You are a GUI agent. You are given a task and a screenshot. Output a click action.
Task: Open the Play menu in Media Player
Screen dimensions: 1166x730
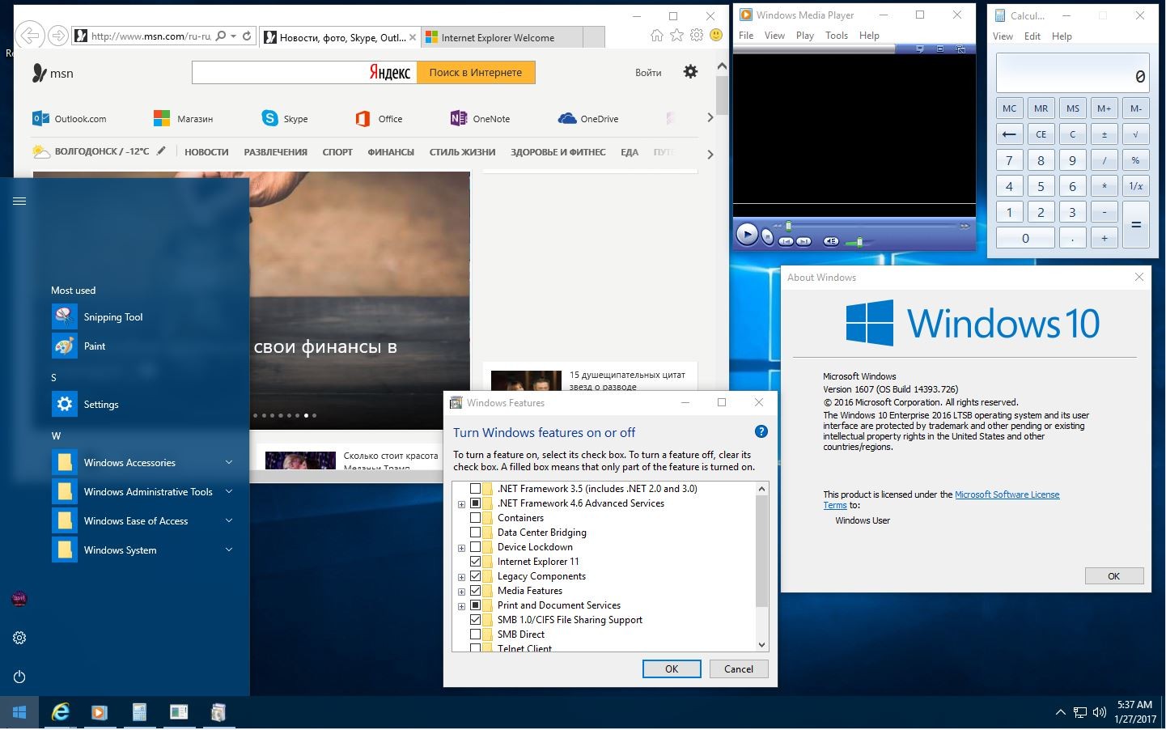pyautogui.click(x=804, y=36)
